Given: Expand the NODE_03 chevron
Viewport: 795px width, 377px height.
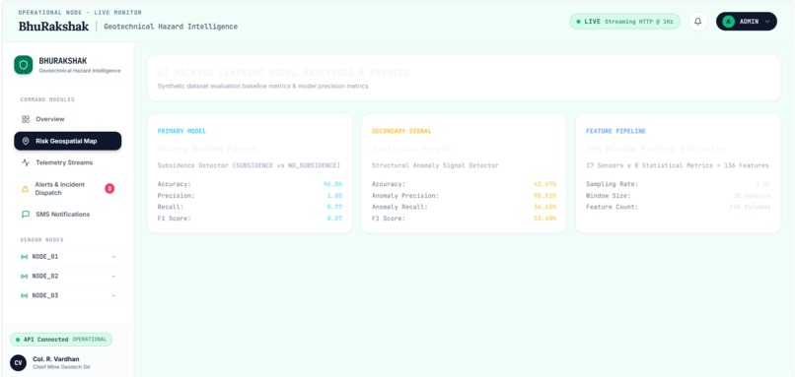Looking at the screenshot, I should tap(113, 295).
